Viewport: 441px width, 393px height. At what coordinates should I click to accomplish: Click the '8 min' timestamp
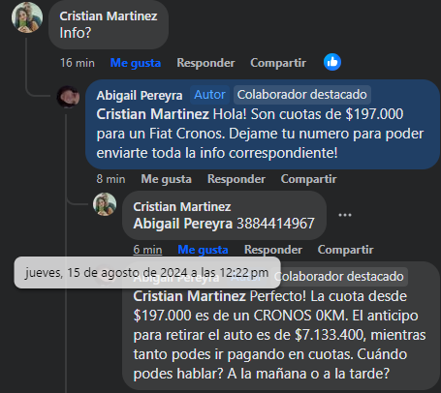(x=110, y=179)
